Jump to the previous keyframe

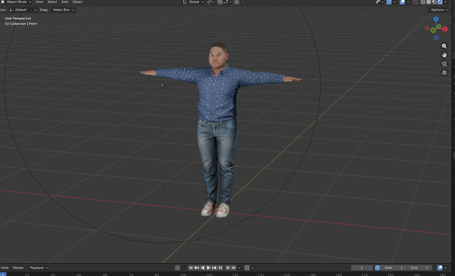point(197,268)
